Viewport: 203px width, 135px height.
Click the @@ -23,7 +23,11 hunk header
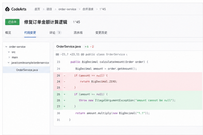click(91, 54)
